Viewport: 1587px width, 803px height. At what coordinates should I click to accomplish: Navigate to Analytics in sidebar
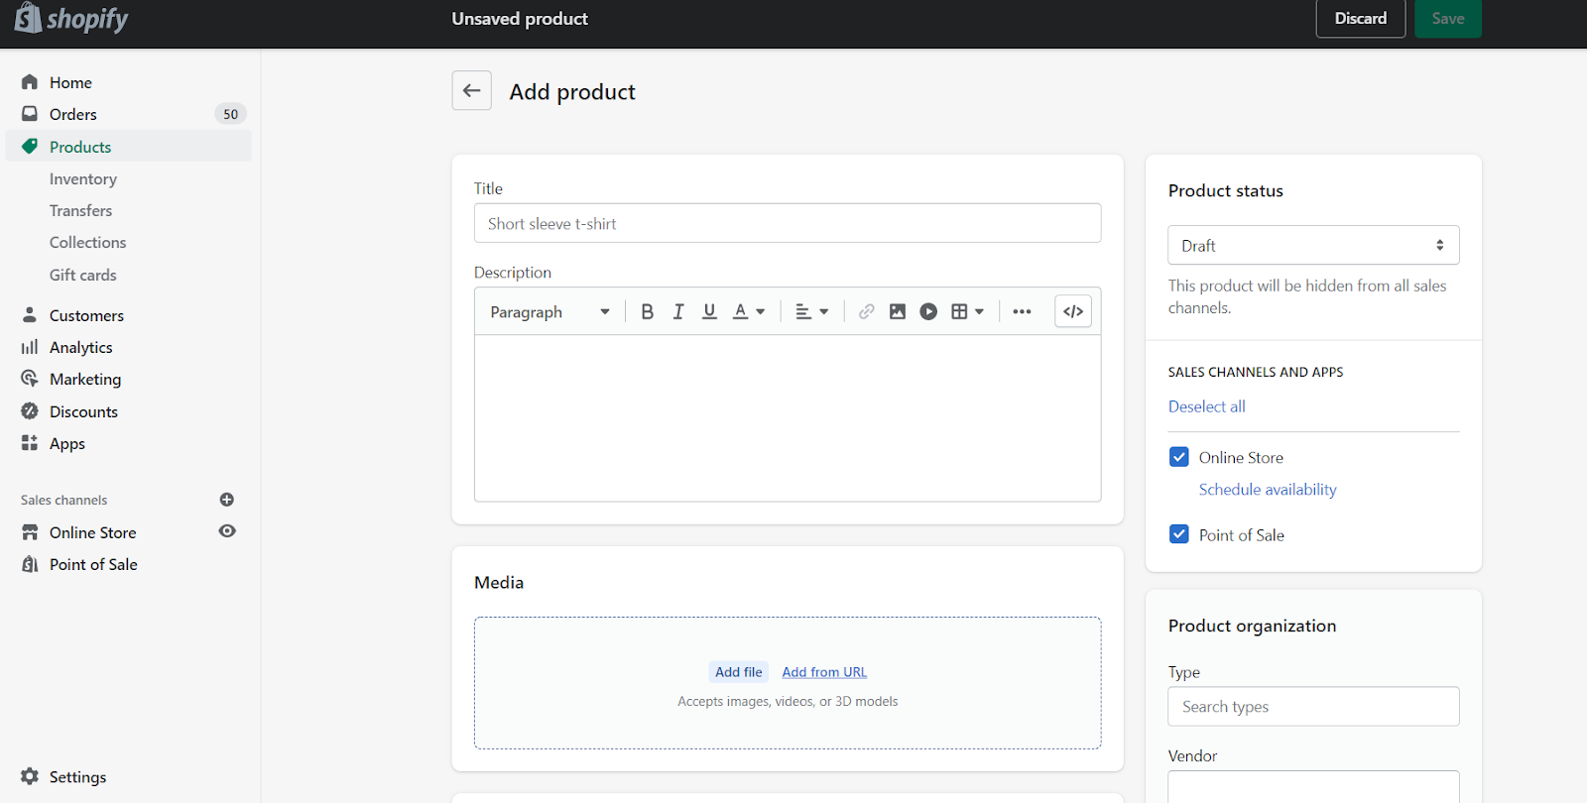[81, 348]
